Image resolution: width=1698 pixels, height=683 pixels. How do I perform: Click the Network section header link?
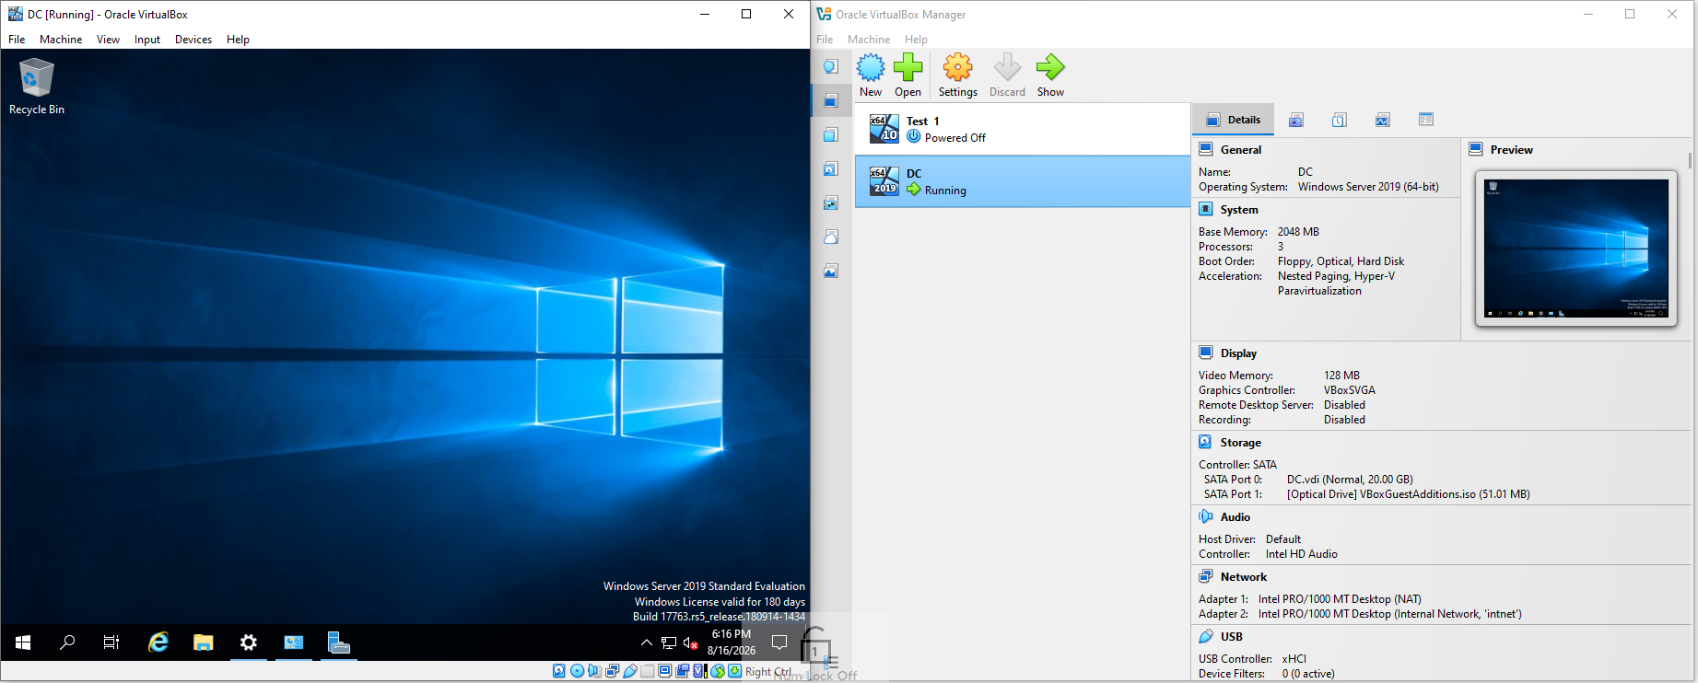tap(1244, 577)
